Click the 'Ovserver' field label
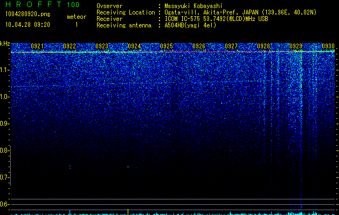Viewport: 339px width, 215px height. click(109, 6)
